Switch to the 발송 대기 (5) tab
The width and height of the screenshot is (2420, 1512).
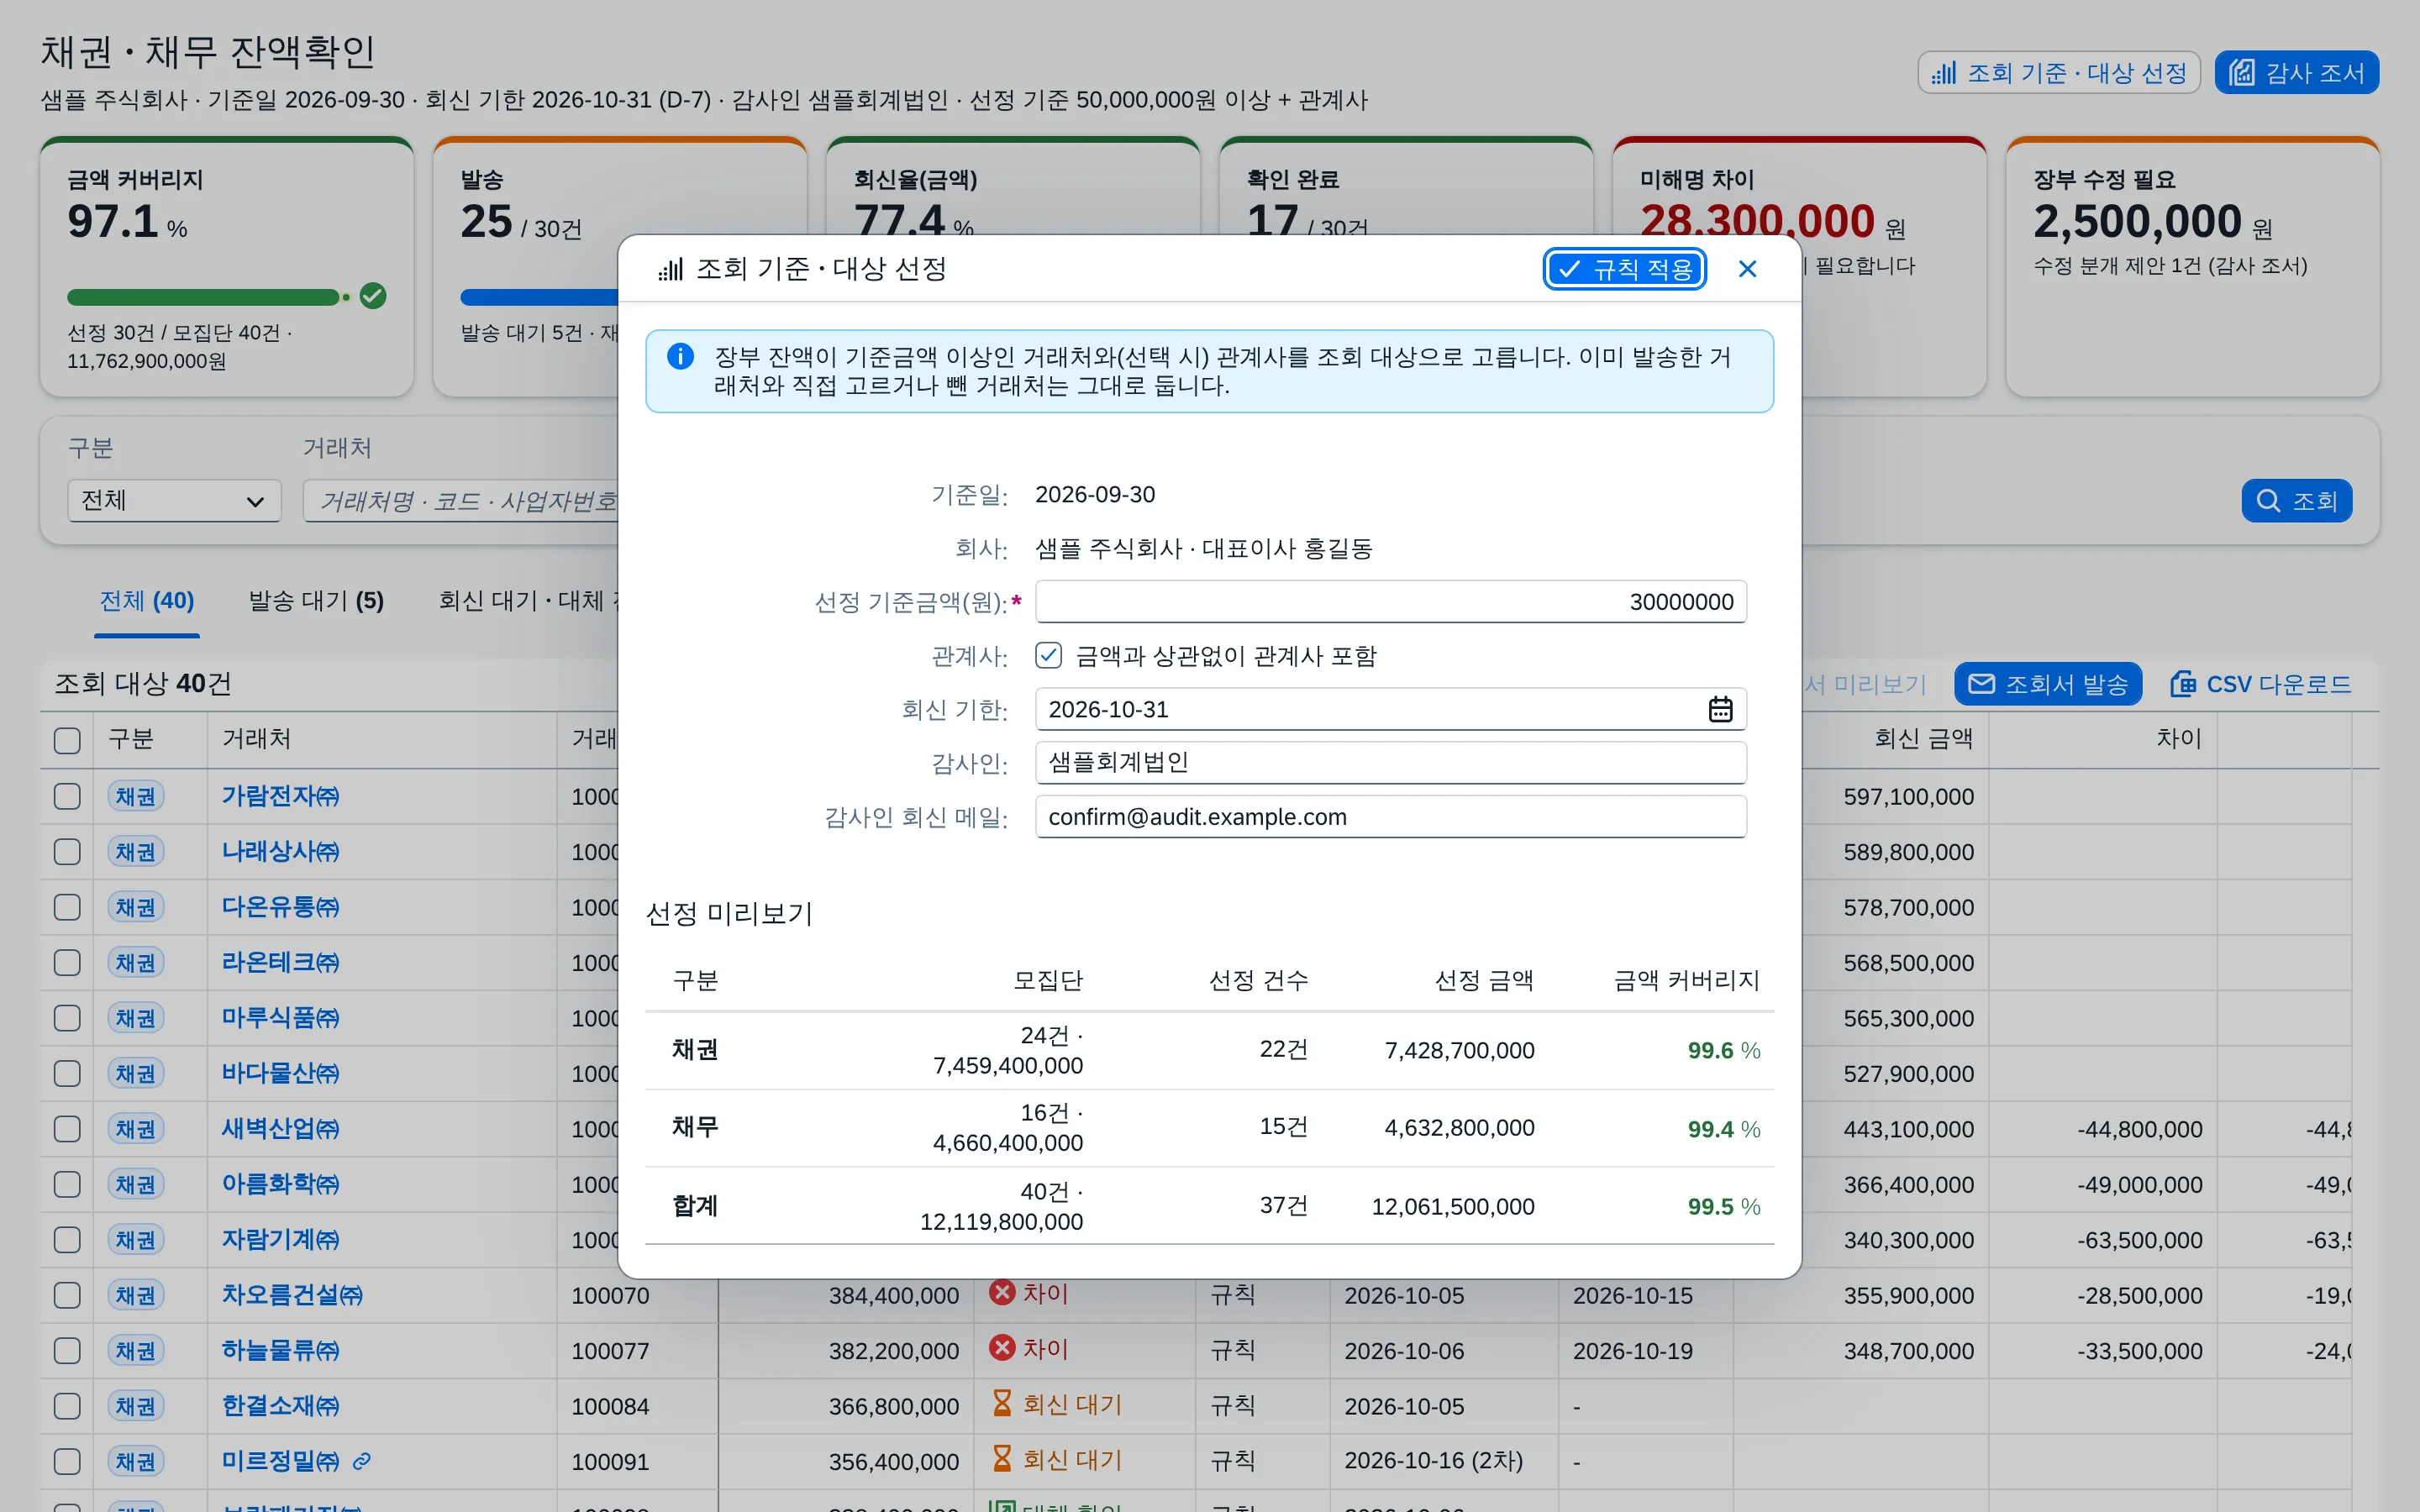pyautogui.click(x=316, y=601)
